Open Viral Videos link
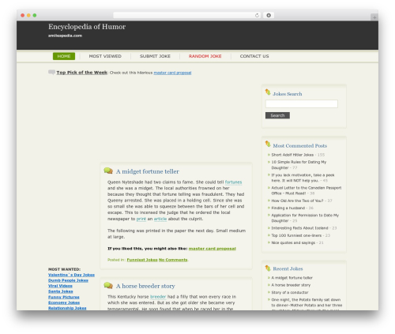The width and height of the screenshot is (395, 334). (x=60, y=286)
